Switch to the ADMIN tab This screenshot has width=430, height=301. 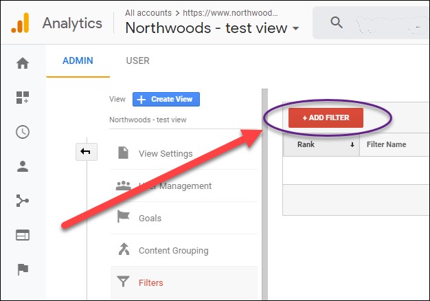click(x=78, y=60)
